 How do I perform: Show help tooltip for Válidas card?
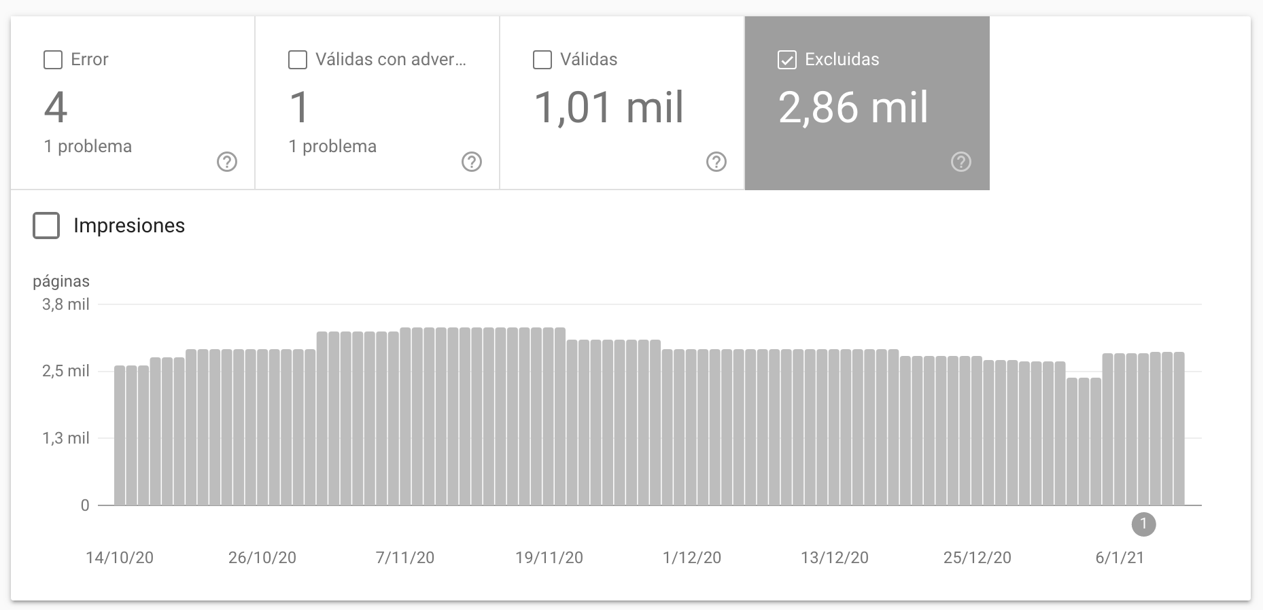[716, 162]
